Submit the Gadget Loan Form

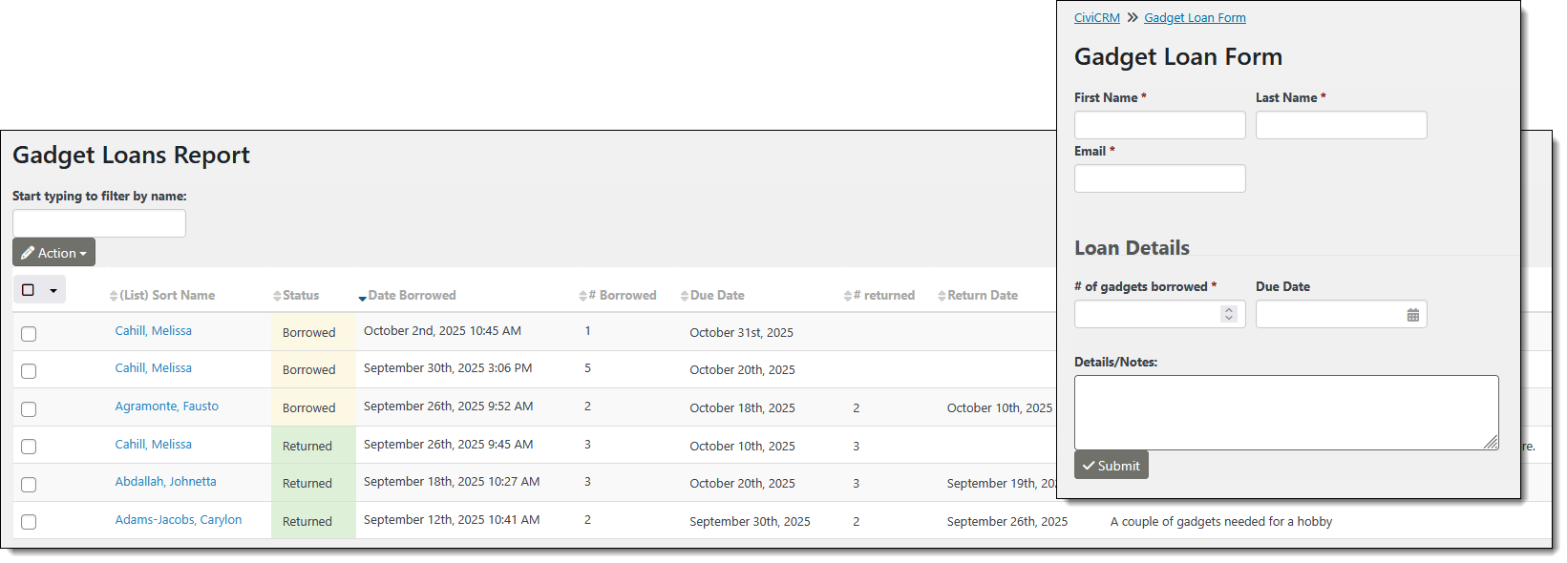coord(1111,466)
